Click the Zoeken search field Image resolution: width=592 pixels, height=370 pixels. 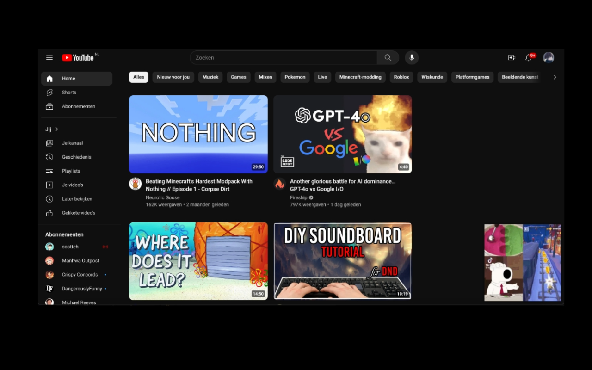click(x=284, y=57)
